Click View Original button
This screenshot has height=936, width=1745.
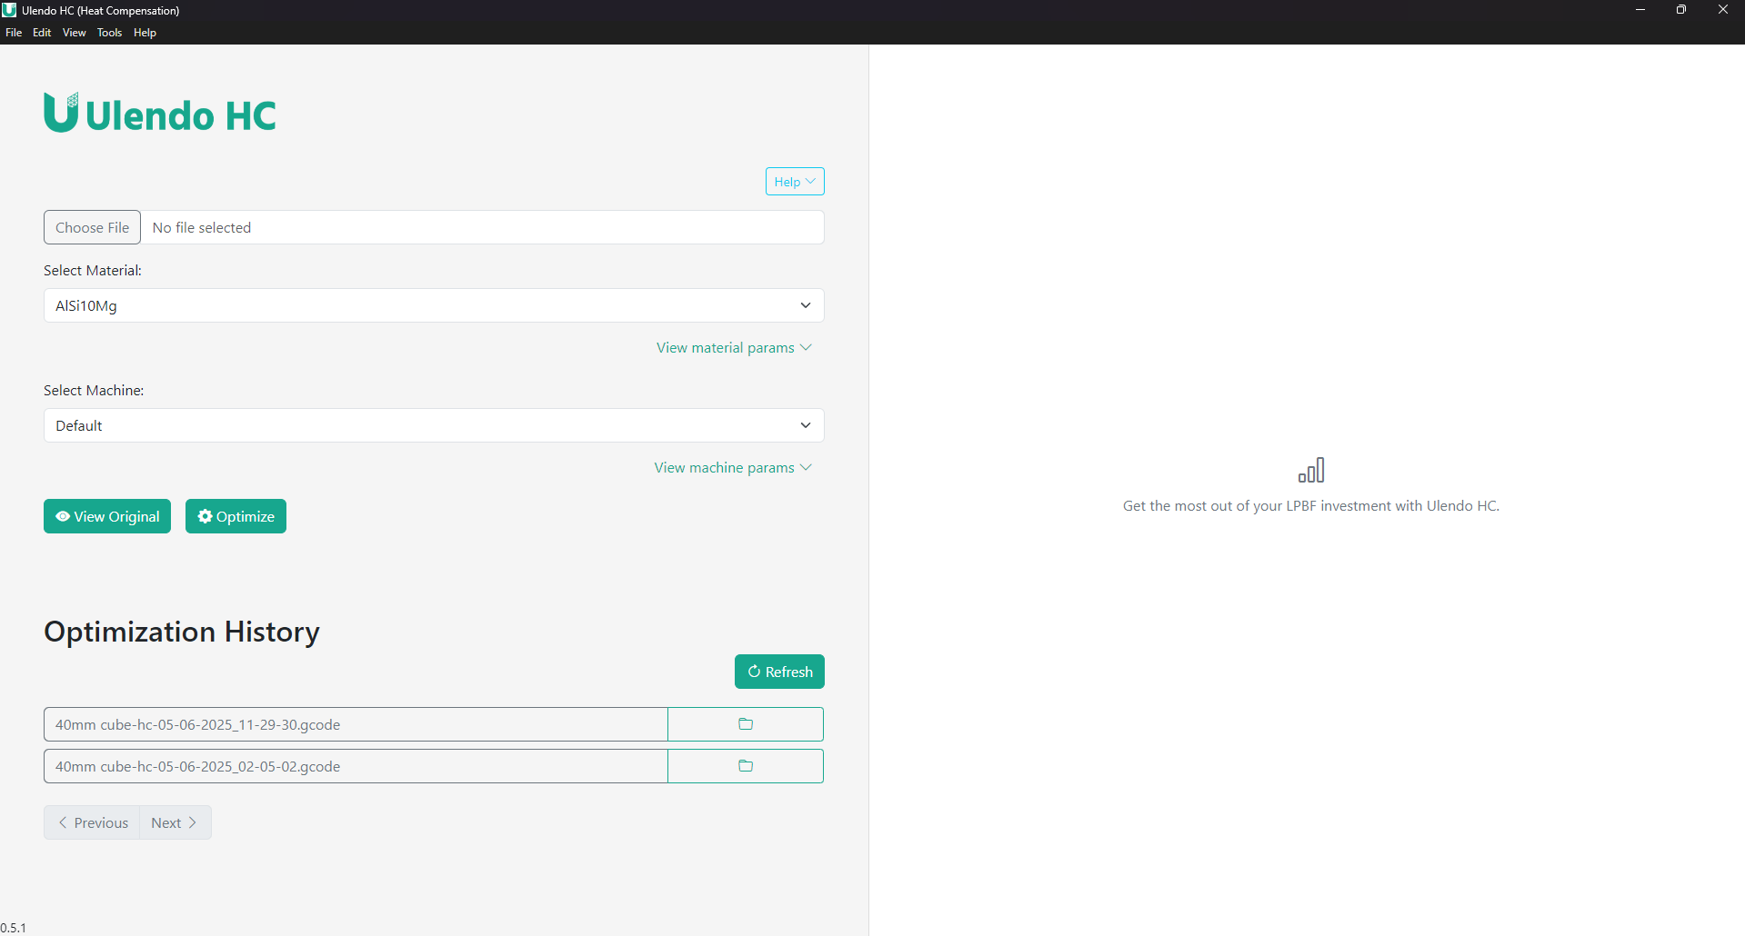click(x=107, y=516)
